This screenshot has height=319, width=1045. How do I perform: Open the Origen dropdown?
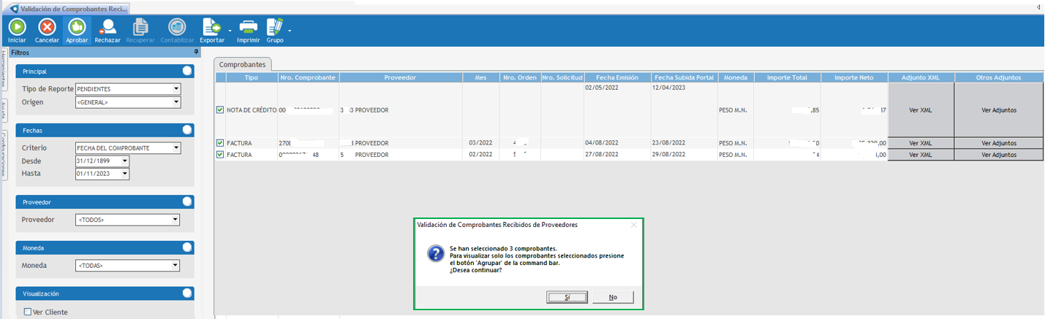point(176,102)
